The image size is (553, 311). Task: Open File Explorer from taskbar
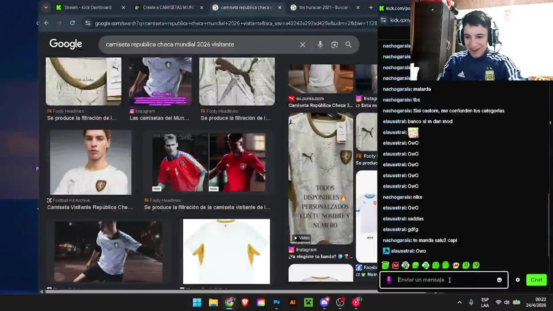[213, 302]
